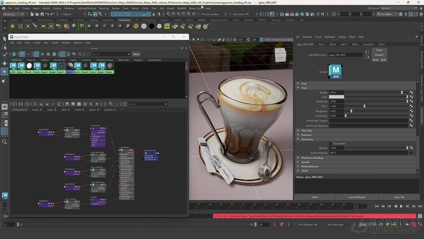
Task: Pin the Attribute Editor with pin icon
Action: [x=416, y=37]
